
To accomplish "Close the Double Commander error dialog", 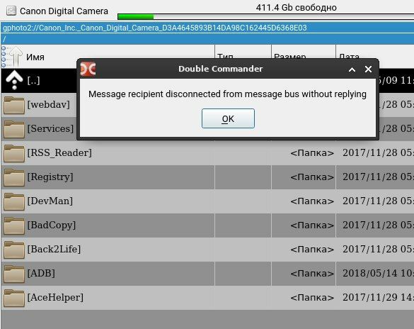I will (x=368, y=69).
